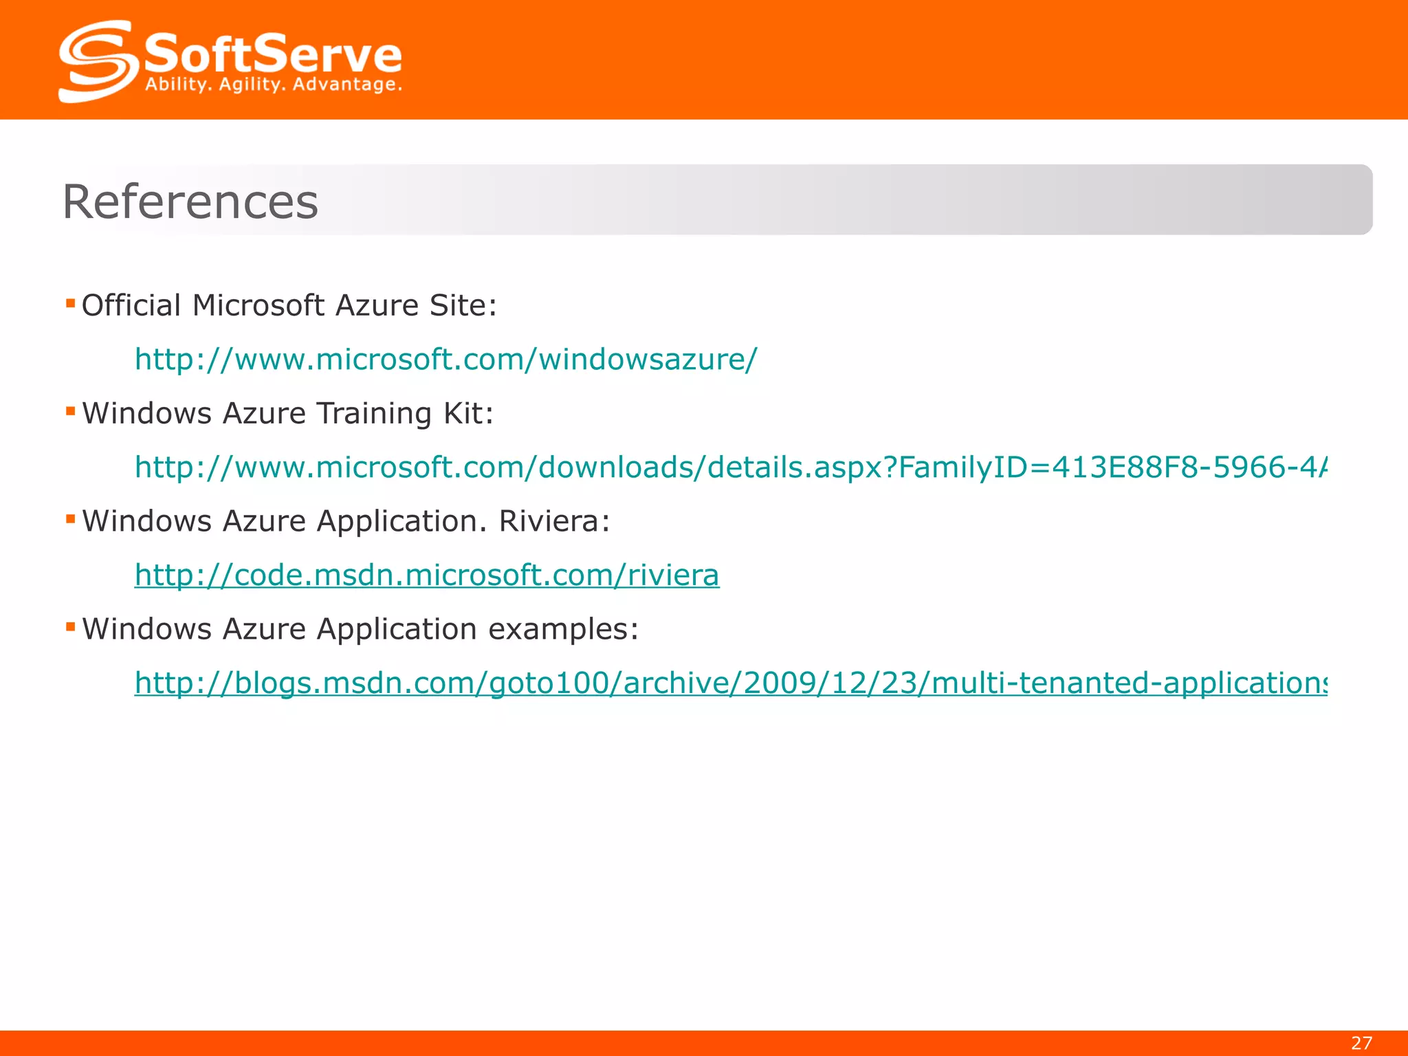Click 'Official Microsoft Azure Site:' text
The height and width of the screenshot is (1056, 1408).
(289, 305)
